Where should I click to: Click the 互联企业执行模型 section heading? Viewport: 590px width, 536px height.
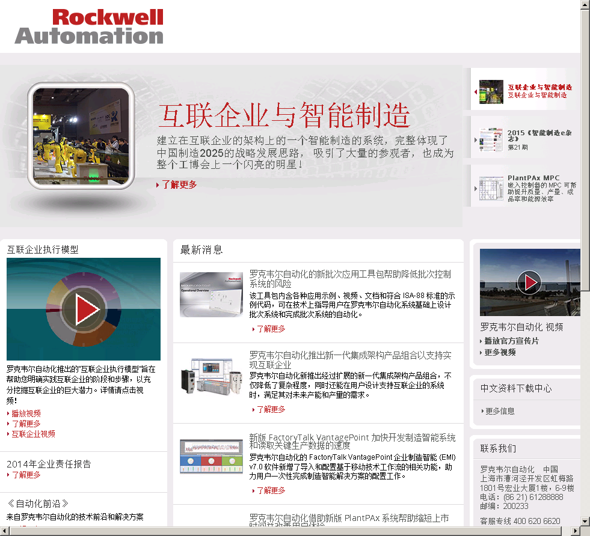click(43, 249)
